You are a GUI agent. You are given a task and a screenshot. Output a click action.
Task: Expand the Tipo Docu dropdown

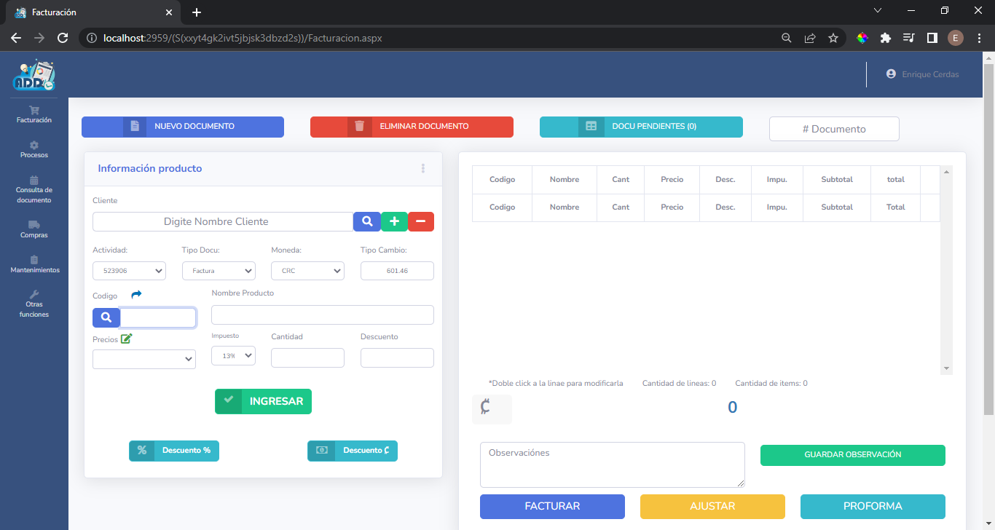(x=219, y=271)
